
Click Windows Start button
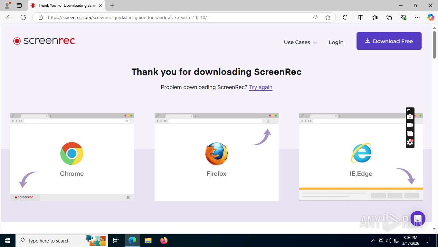click(8, 241)
